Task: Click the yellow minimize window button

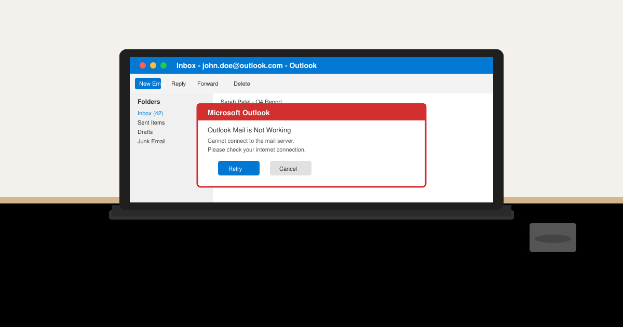Action: 153,65
